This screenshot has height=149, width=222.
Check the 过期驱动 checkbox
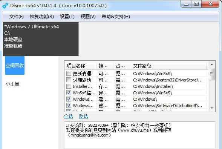click(x=69, y=80)
